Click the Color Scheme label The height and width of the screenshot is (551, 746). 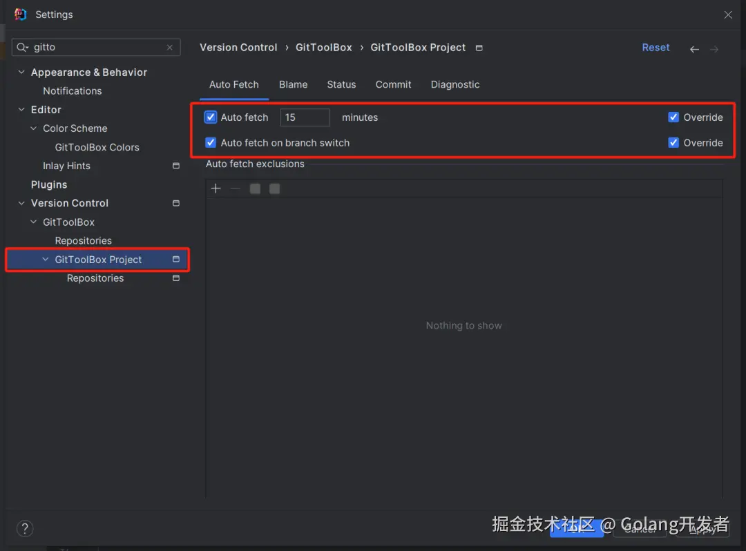click(x=75, y=128)
